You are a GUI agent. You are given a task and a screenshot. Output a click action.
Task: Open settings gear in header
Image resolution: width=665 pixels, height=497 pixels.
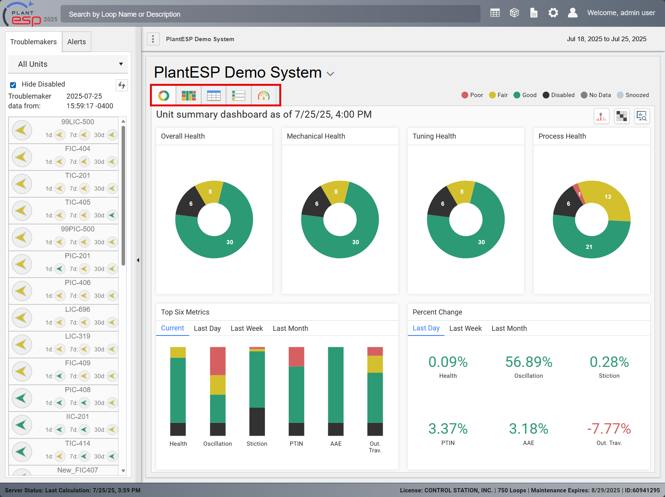pos(553,13)
